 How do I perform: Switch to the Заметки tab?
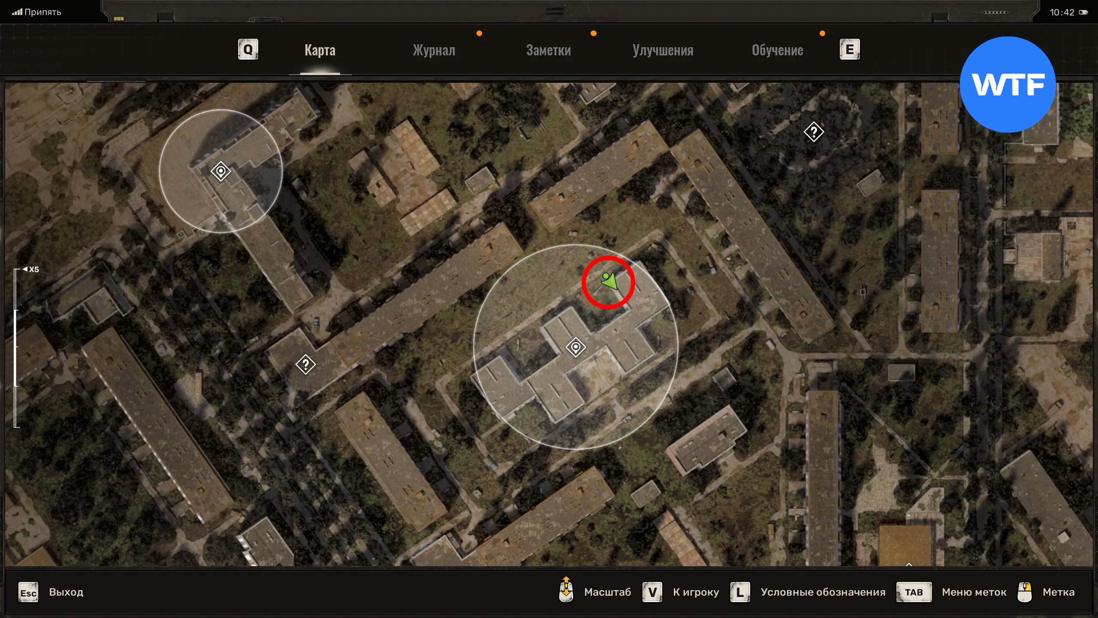click(548, 50)
